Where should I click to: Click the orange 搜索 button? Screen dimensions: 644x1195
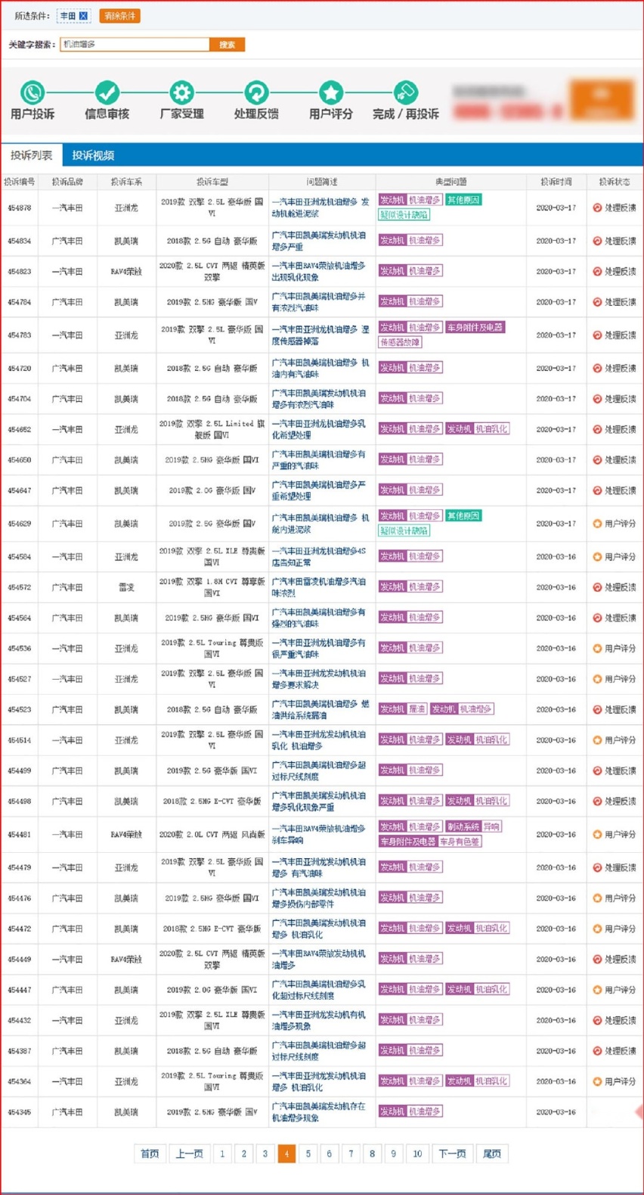pyautogui.click(x=227, y=45)
